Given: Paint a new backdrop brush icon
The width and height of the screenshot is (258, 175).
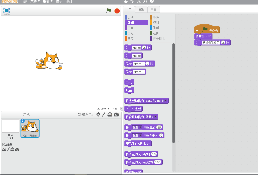Looking at the screenshot, I should 8,150.
